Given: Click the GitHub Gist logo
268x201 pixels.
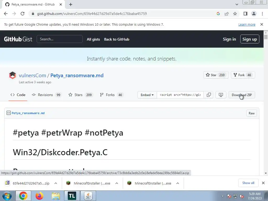Looking at the screenshot, I should click(x=18, y=39).
